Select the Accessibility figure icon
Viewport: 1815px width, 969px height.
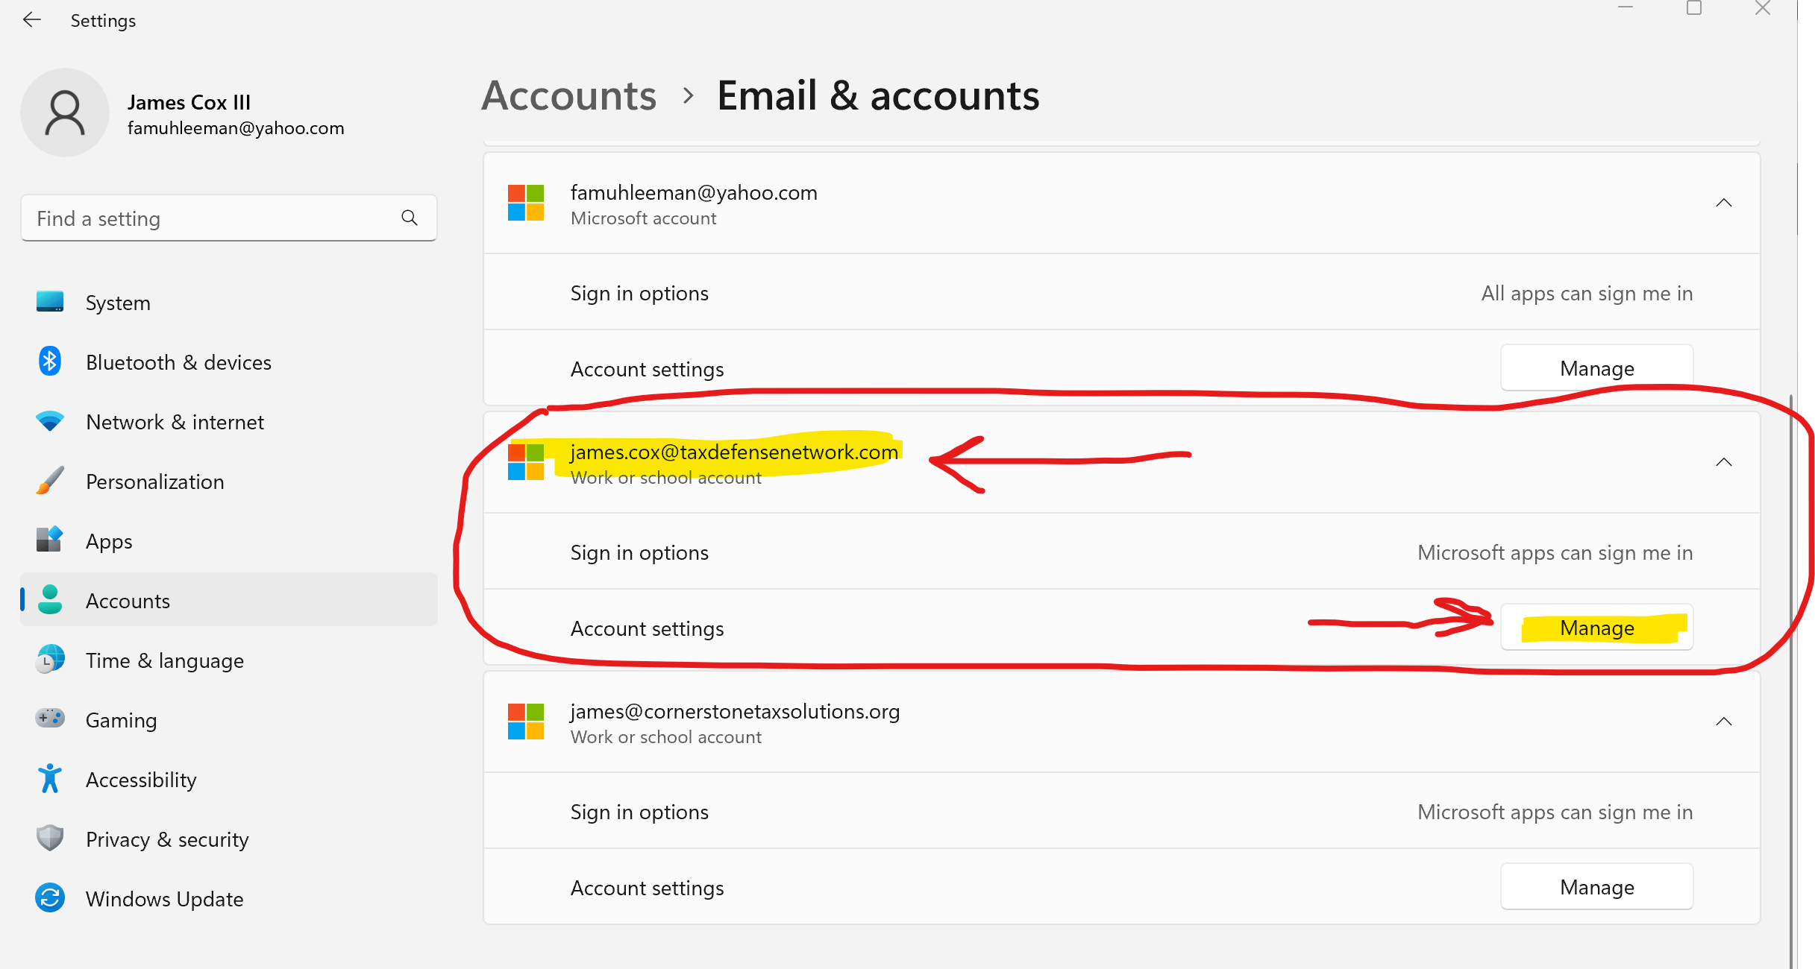50,779
